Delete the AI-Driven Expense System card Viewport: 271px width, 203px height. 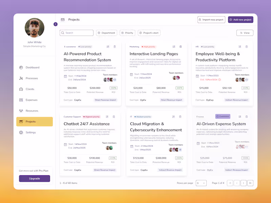pyautogui.click(x=247, y=117)
